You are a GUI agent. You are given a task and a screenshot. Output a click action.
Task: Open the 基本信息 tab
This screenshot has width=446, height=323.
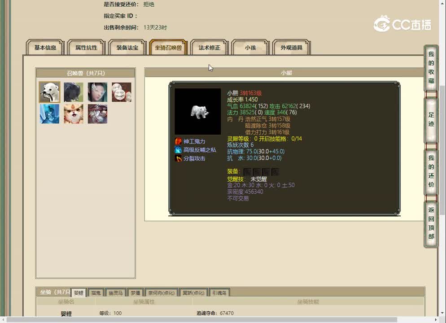(x=45, y=48)
